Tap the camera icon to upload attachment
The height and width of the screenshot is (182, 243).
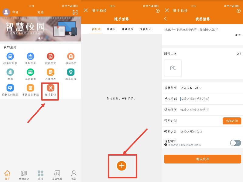[173, 68]
